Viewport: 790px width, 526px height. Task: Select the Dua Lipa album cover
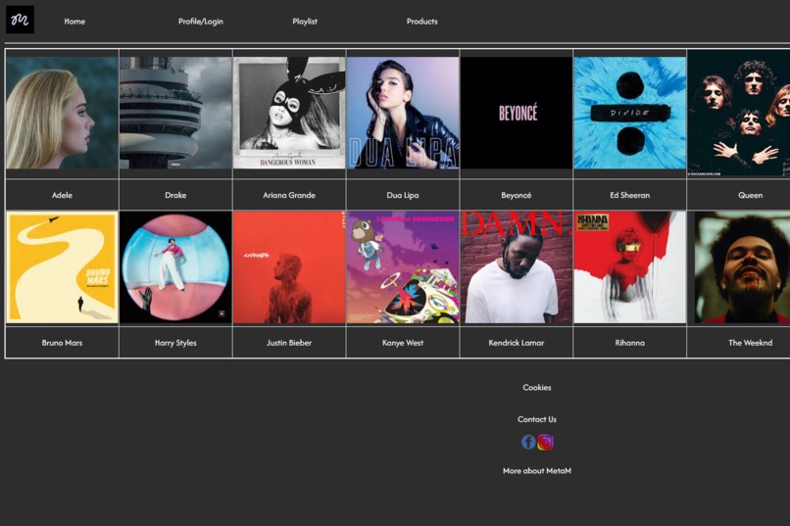(x=403, y=113)
